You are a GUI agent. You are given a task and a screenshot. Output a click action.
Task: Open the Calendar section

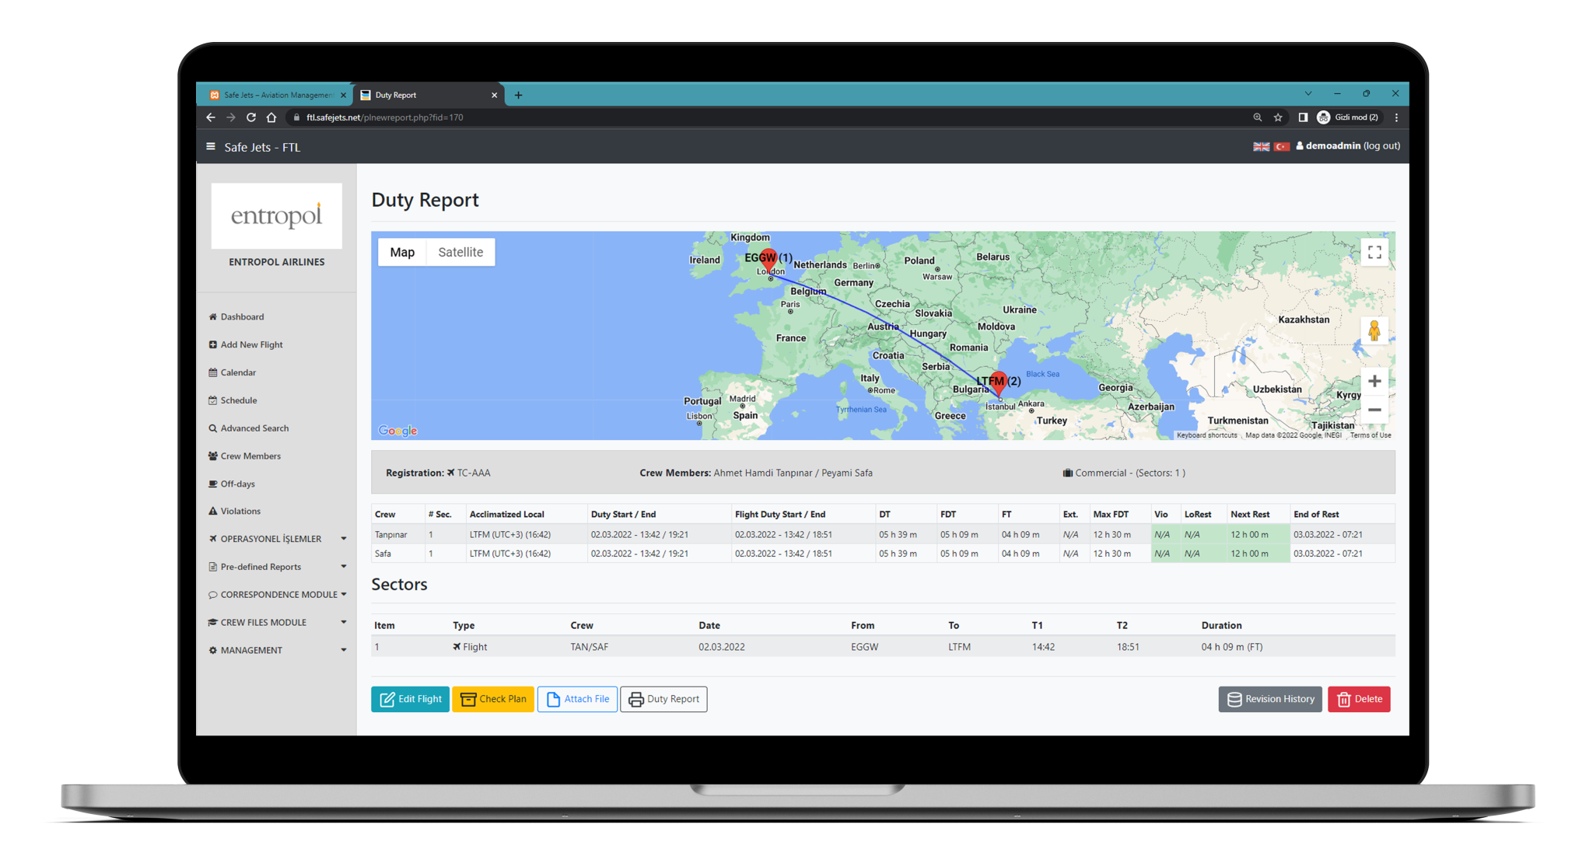238,372
